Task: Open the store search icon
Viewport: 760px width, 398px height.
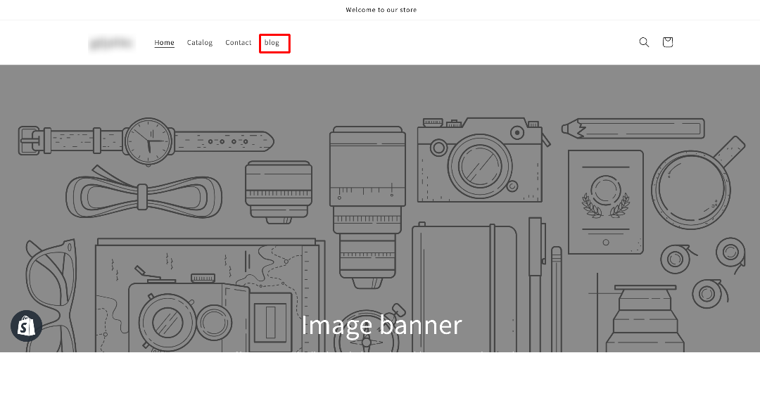Action: tap(644, 42)
